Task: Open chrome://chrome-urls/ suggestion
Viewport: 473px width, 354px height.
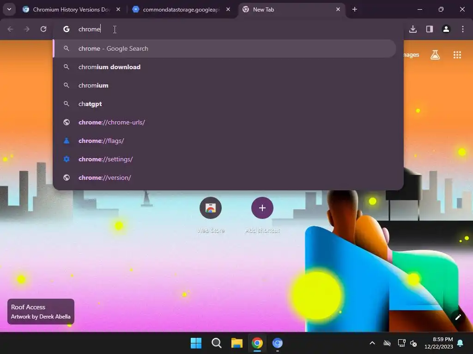Action: pyautogui.click(x=224, y=122)
